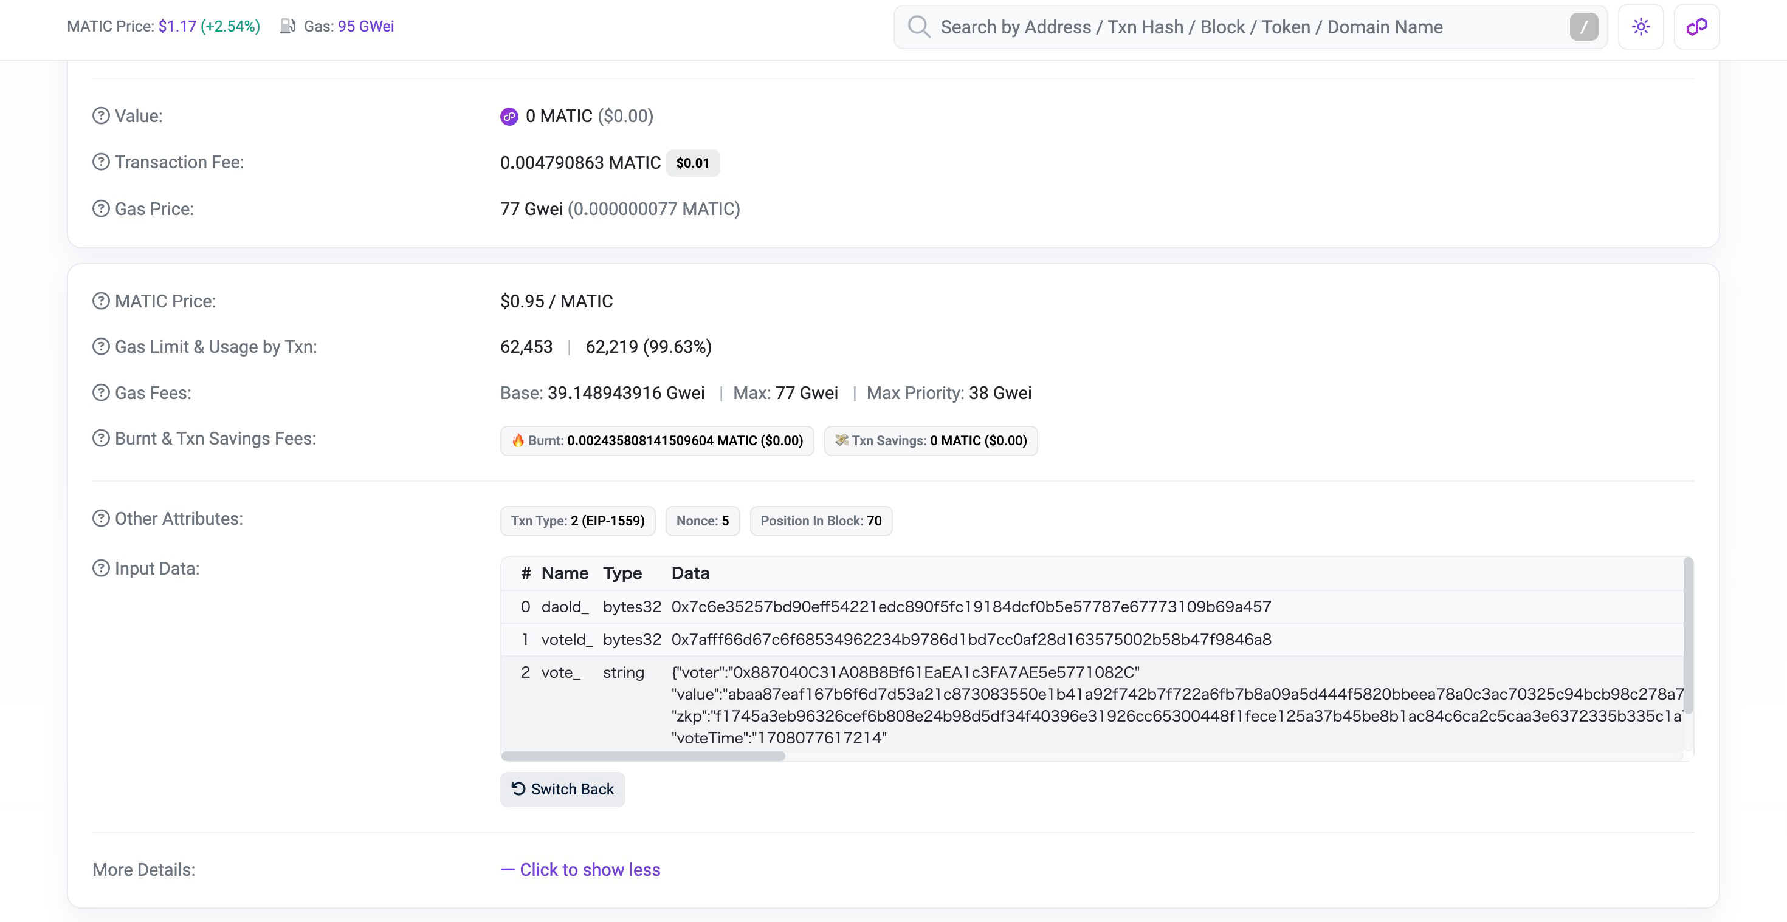Click the help icon beside Transaction Fee

click(102, 162)
